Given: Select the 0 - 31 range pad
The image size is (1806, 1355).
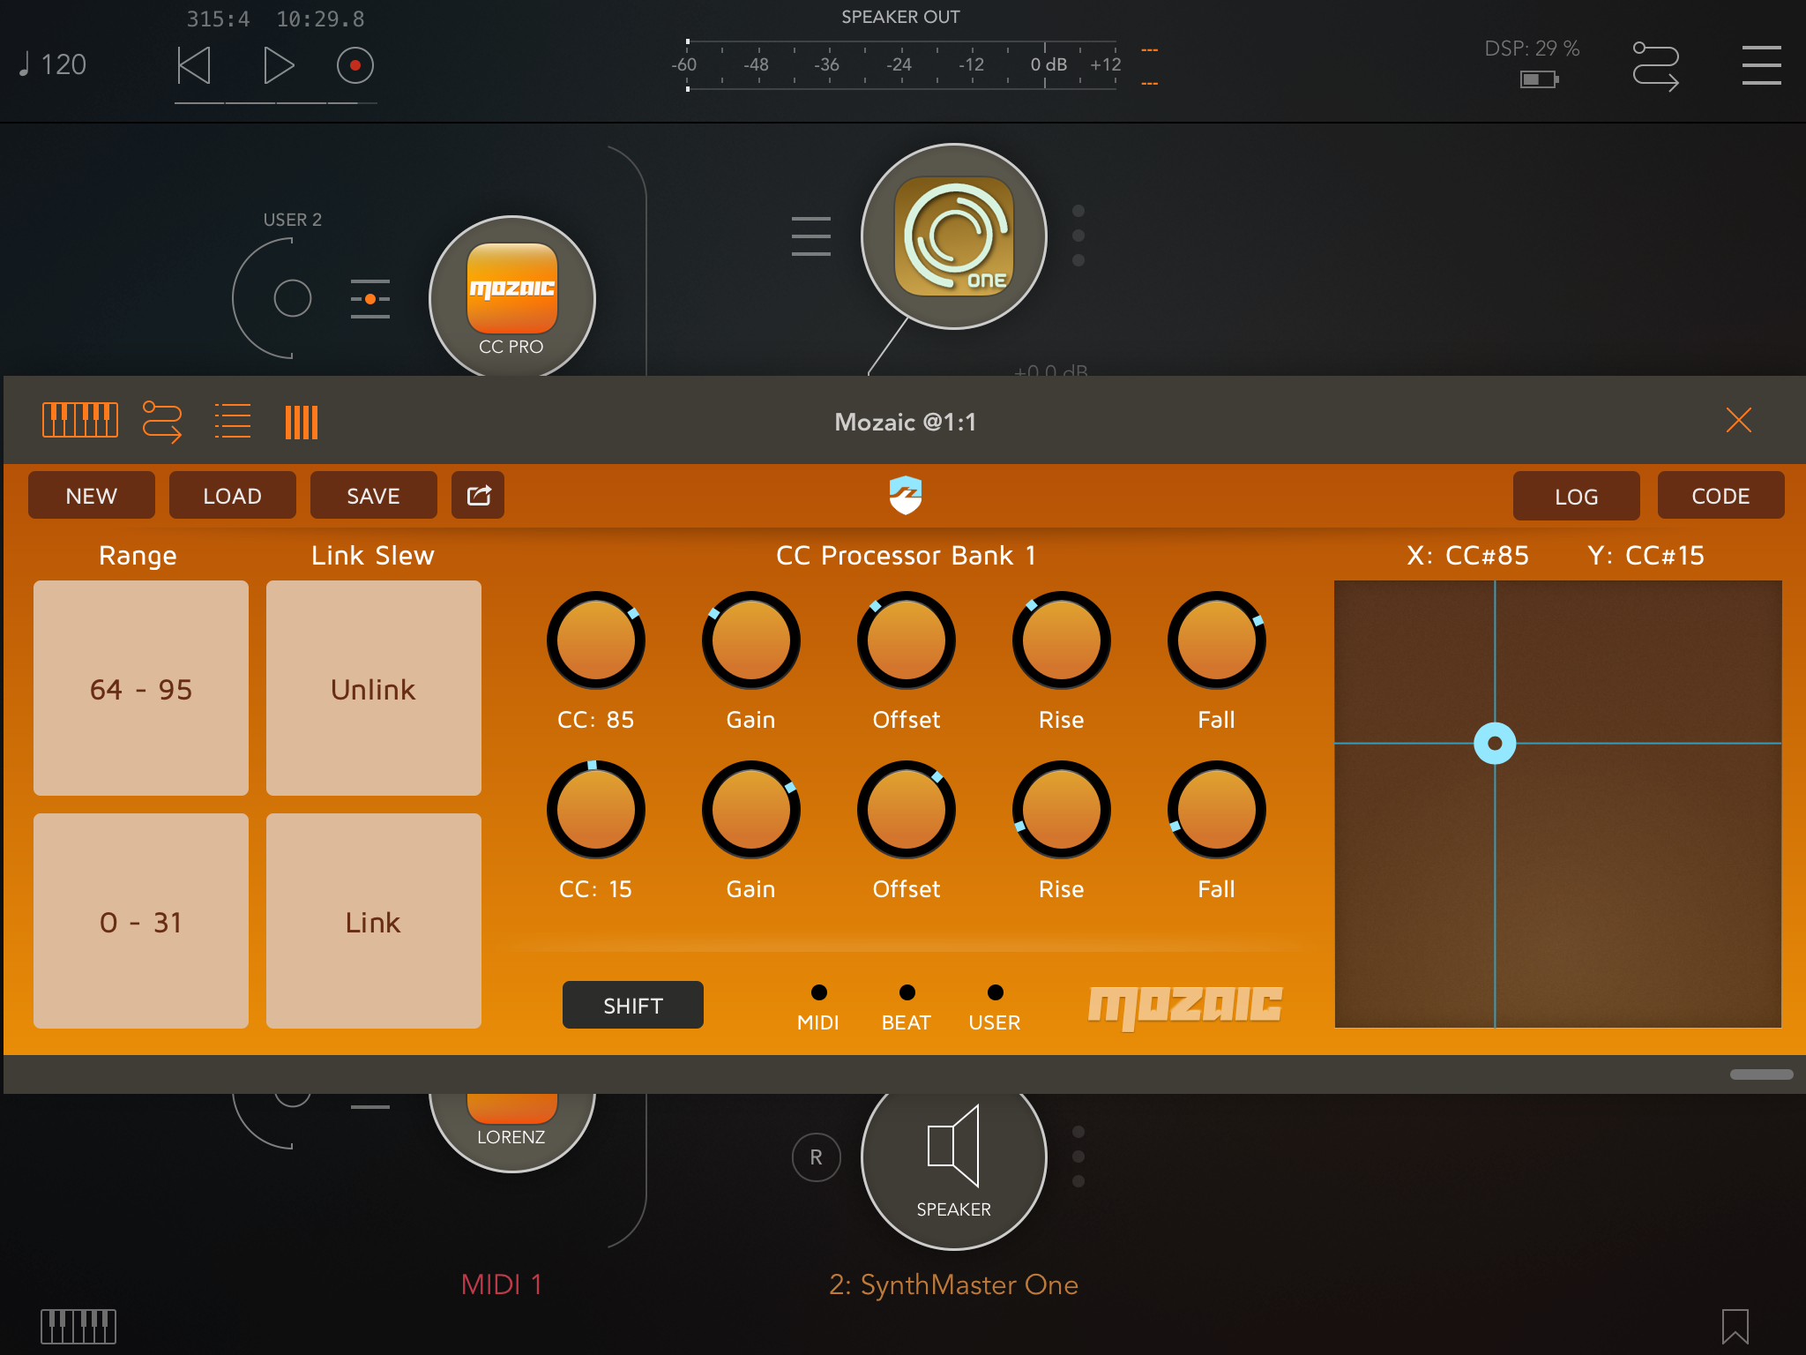Looking at the screenshot, I should 141,921.
